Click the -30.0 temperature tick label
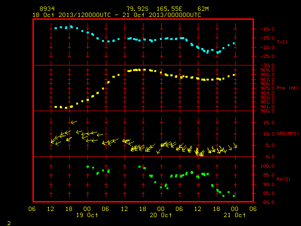This screenshot has width=301, height=226. (267, 65)
